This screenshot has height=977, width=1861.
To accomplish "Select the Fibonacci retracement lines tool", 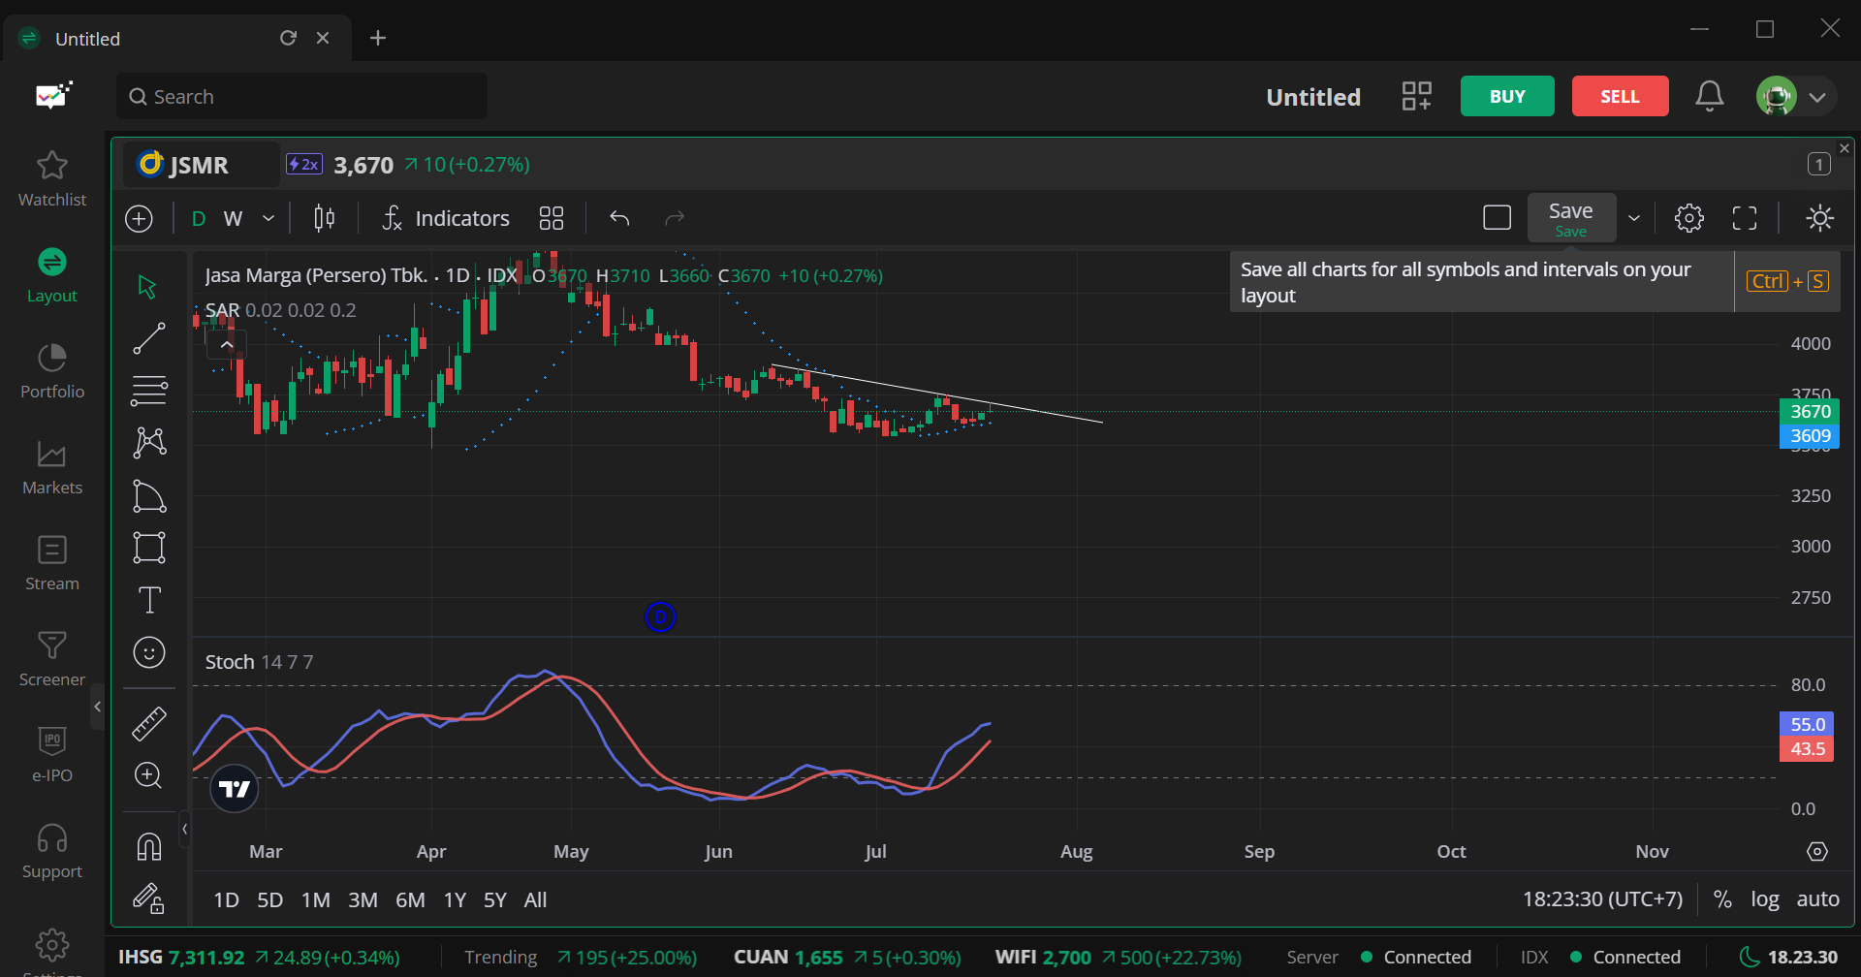I will [148, 391].
